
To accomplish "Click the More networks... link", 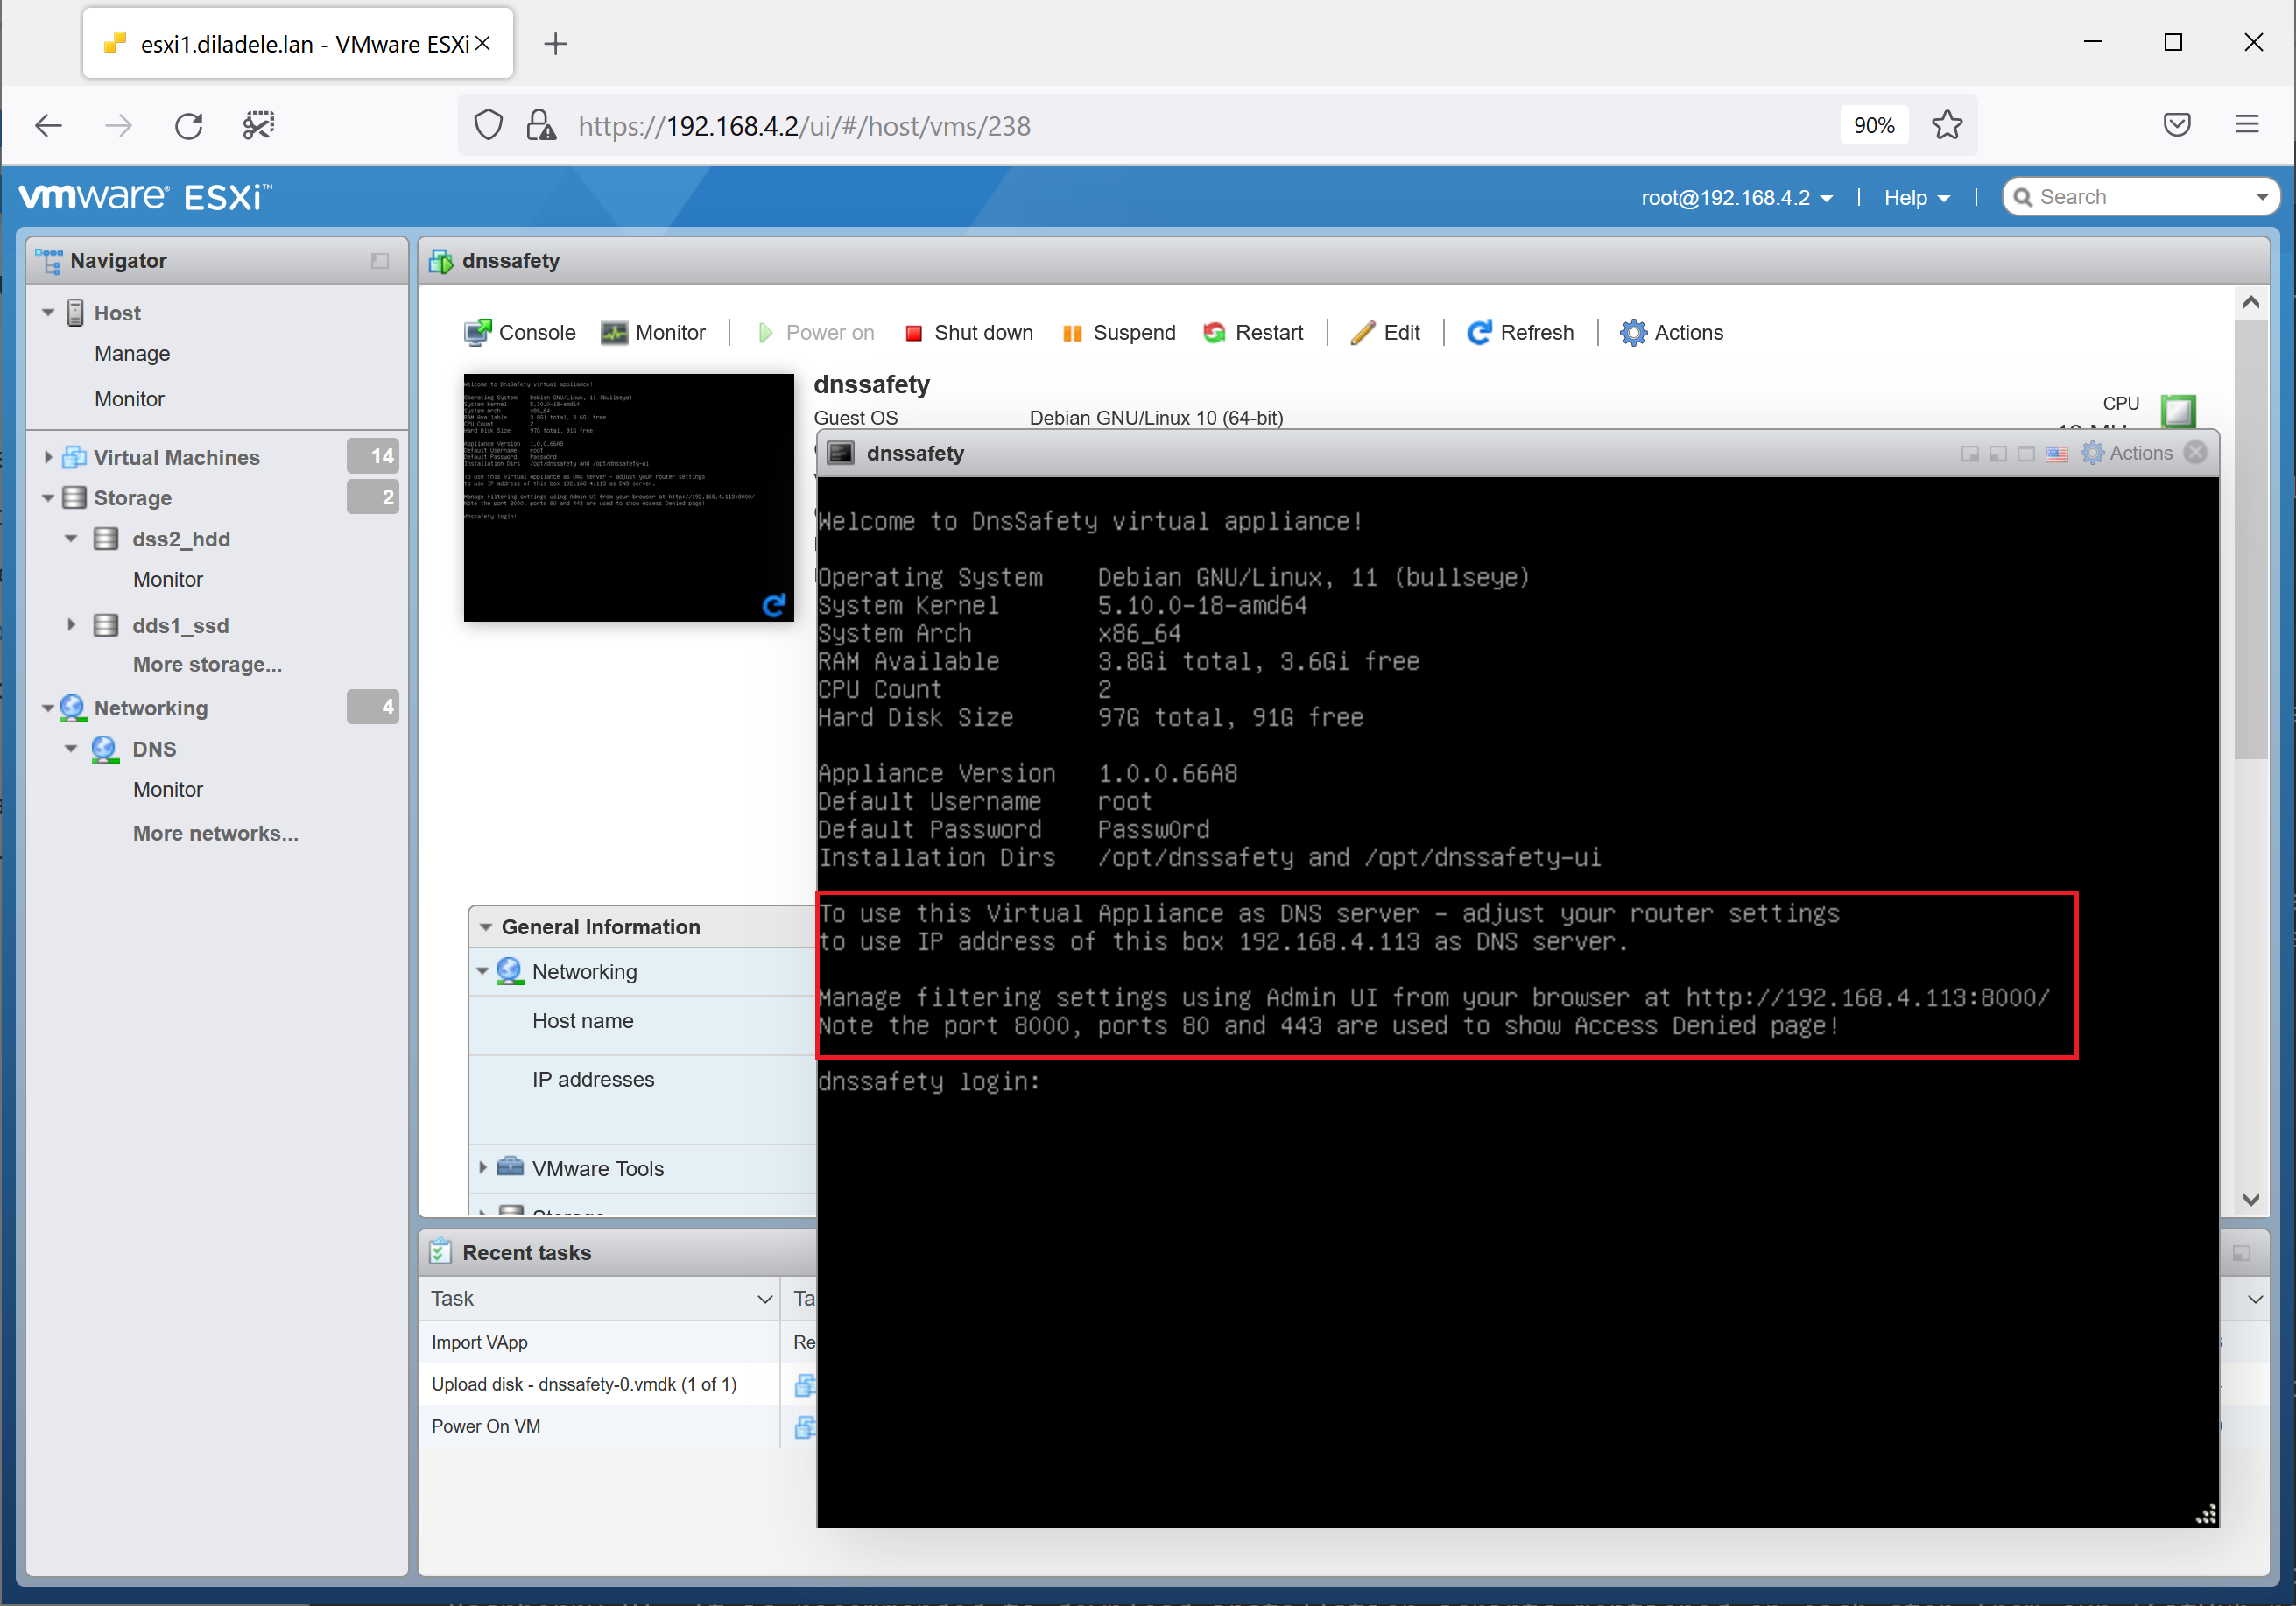I will click(215, 834).
